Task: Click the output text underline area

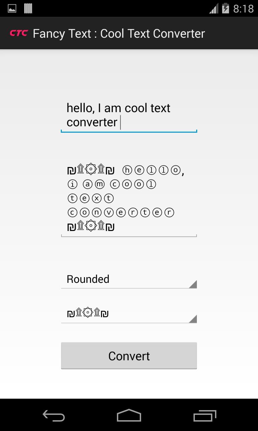Action: (x=129, y=236)
